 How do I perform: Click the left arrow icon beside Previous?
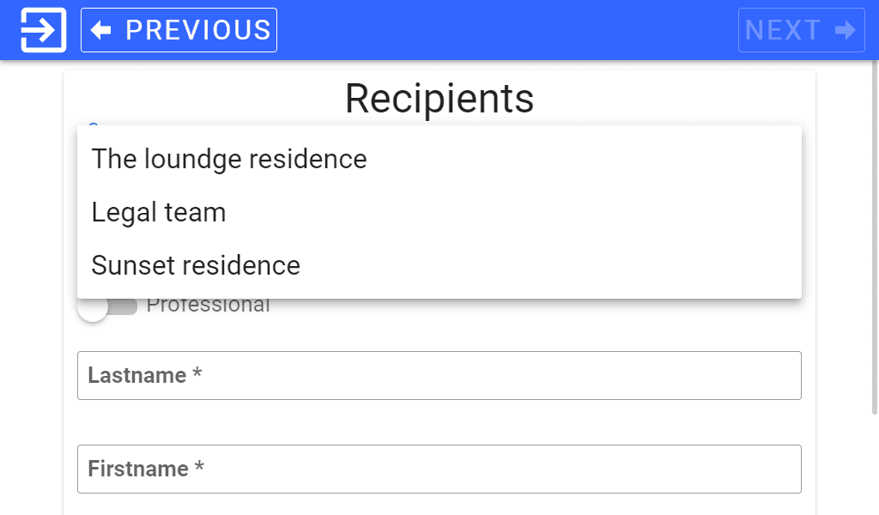[101, 30]
